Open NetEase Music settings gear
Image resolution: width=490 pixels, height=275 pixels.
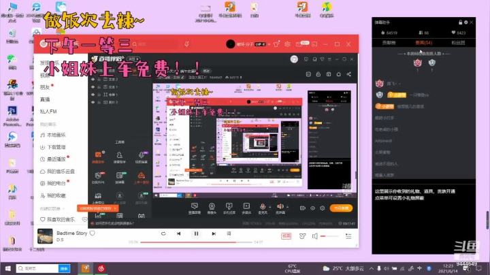coord(287,44)
